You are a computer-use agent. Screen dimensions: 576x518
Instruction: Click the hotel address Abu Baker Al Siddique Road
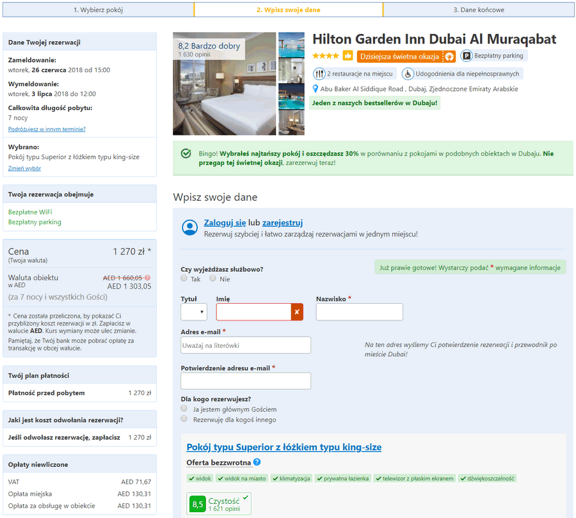tap(419, 89)
